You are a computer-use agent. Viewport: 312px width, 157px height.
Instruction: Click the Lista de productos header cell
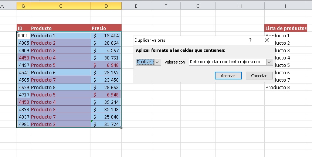click(x=286, y=28)
